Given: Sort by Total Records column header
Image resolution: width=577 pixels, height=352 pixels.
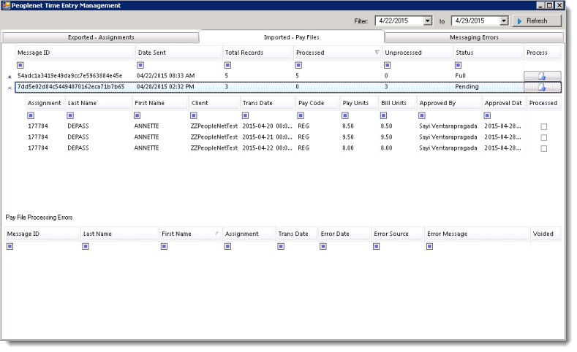Looking at the screenshot, I should pyautogui.click(x=257, y=53).
